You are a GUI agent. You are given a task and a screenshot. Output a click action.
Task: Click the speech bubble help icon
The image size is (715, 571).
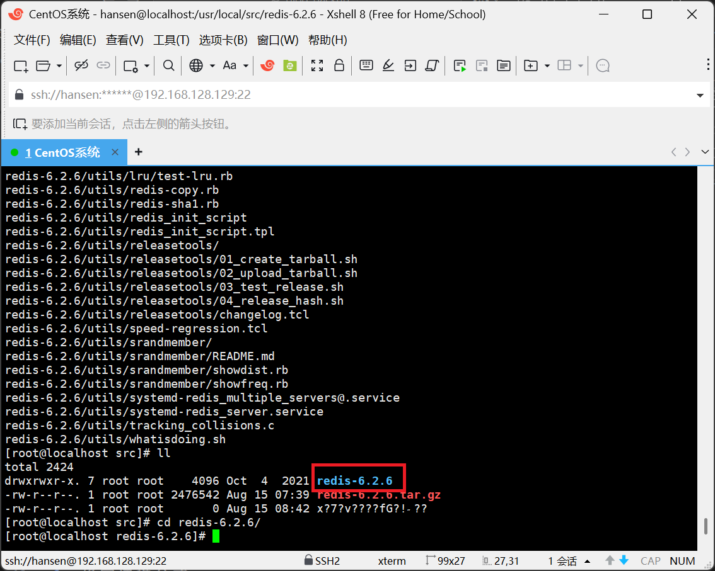tap(603, 65)
